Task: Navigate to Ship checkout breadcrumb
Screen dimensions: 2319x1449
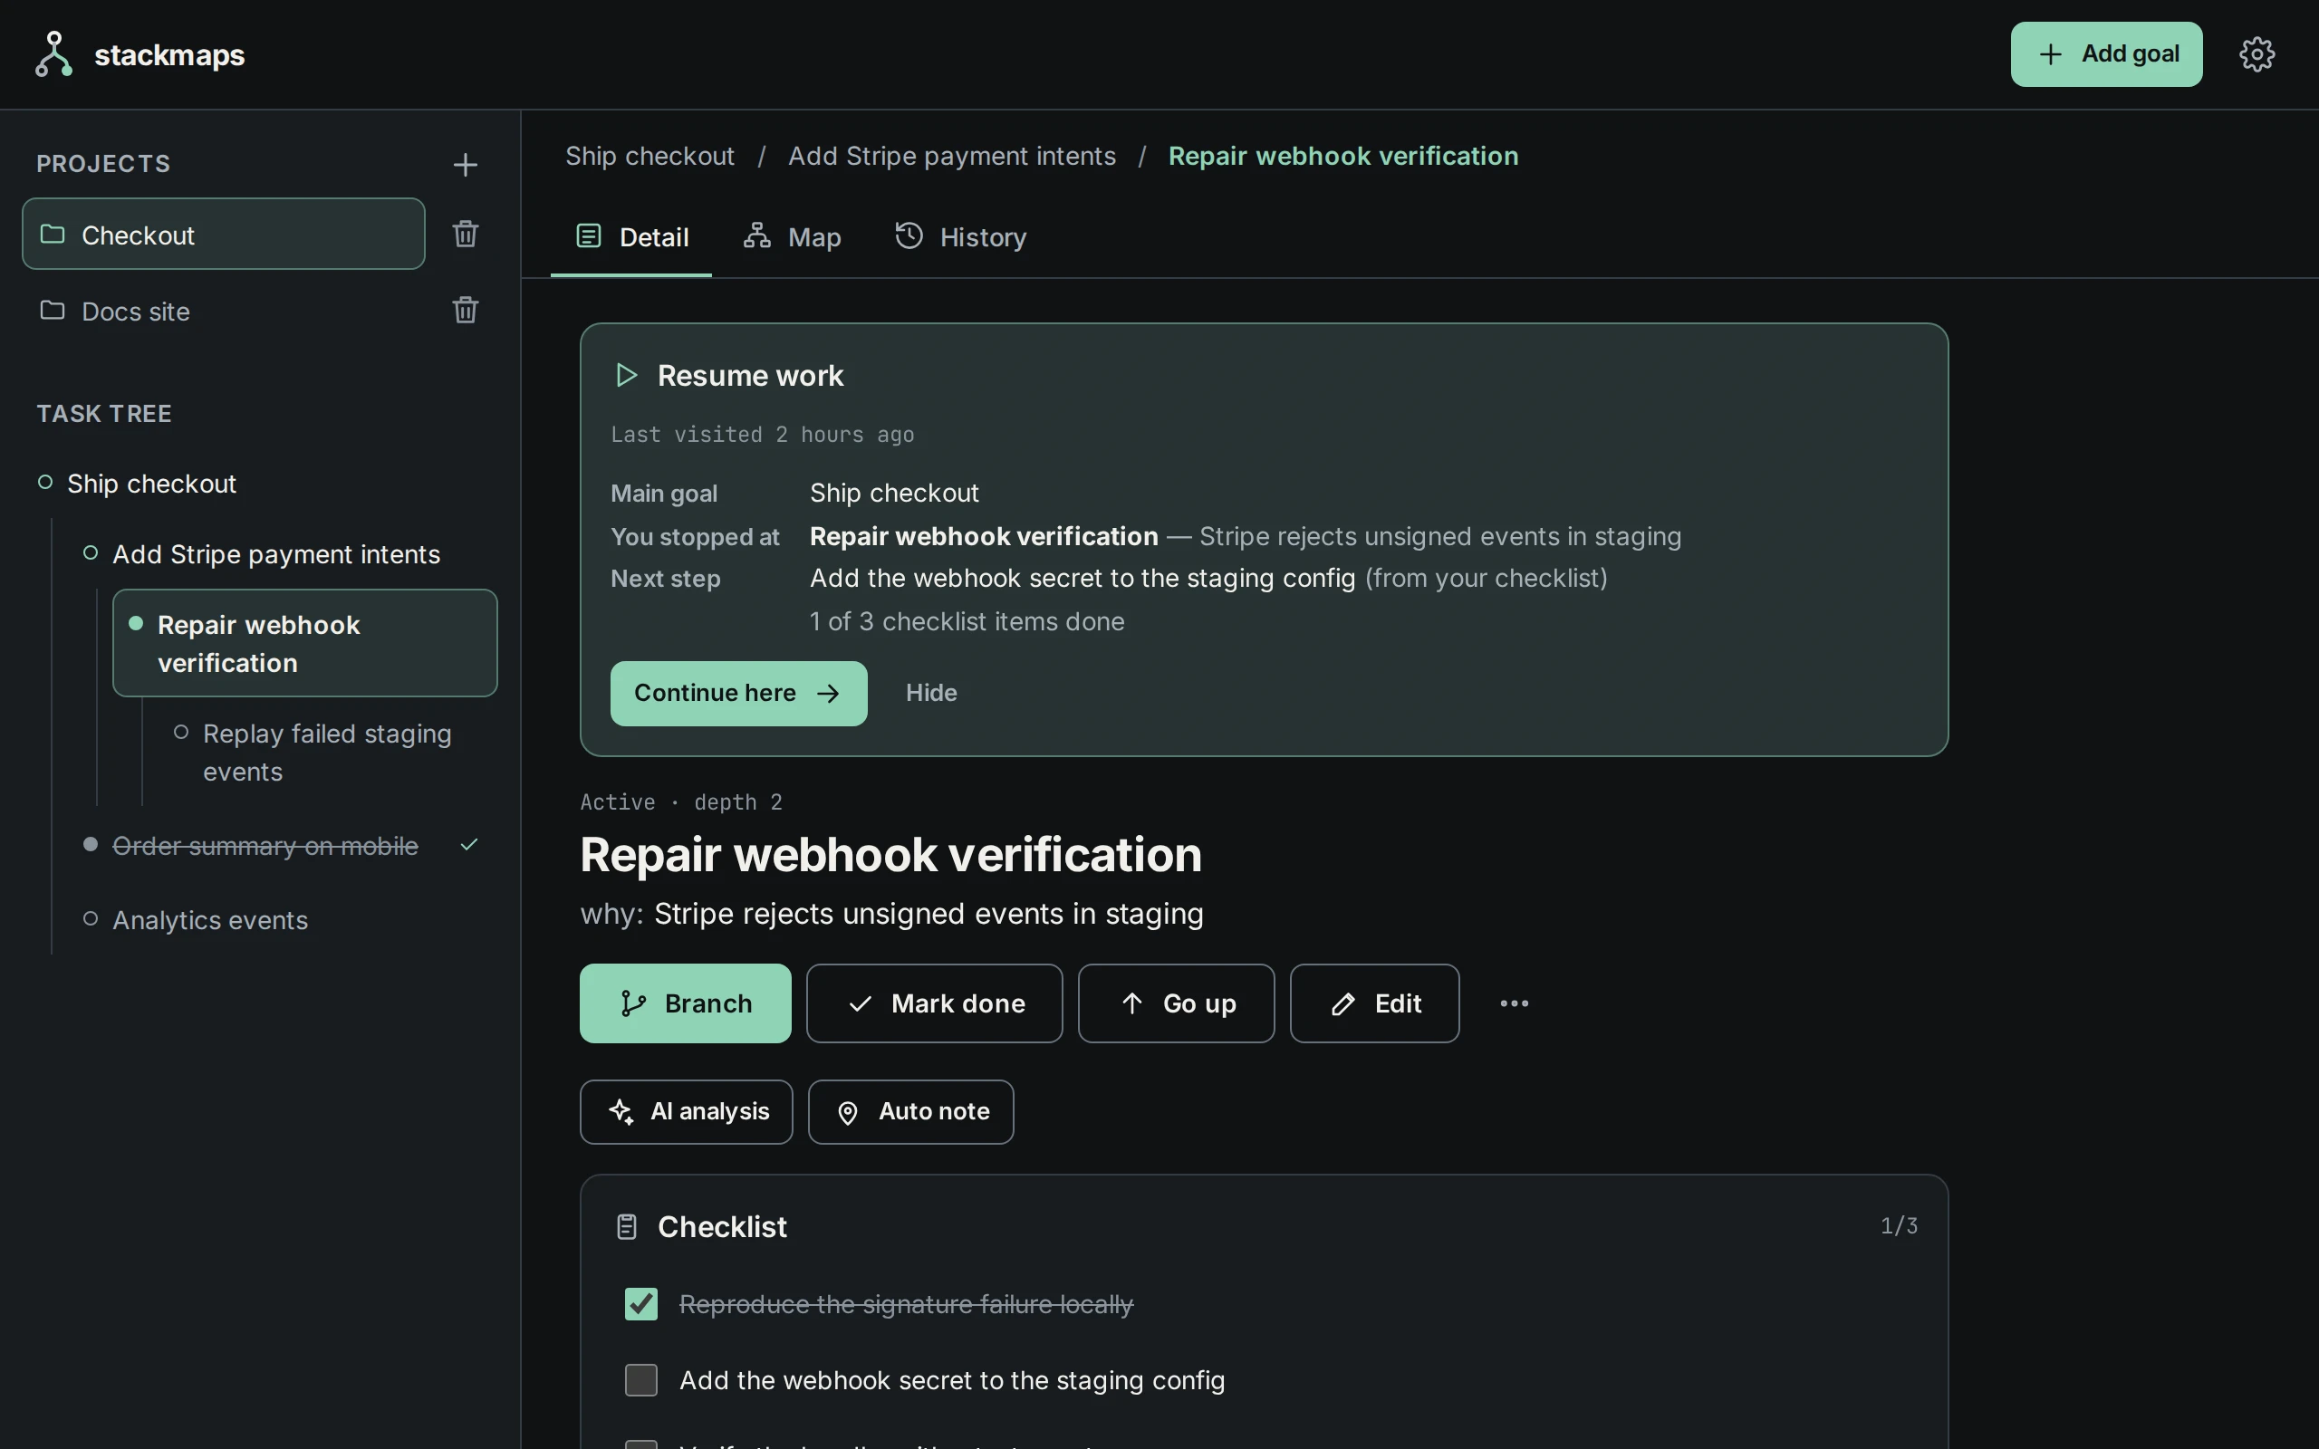Action: 650,156
